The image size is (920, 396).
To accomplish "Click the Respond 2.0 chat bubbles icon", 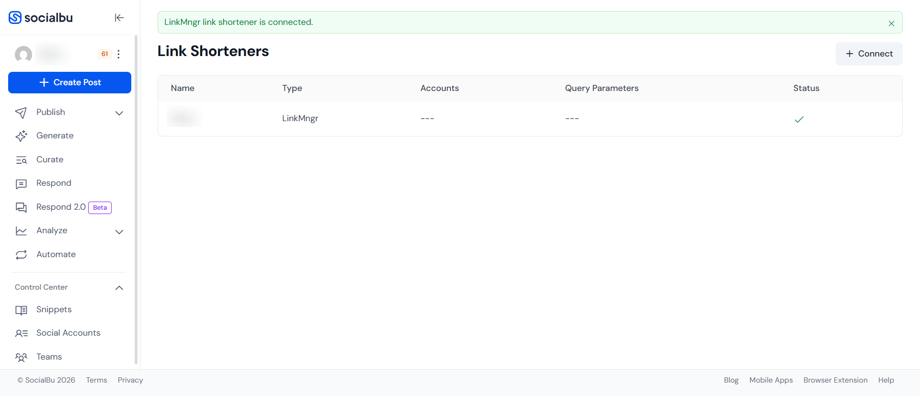I will point(21,207).
